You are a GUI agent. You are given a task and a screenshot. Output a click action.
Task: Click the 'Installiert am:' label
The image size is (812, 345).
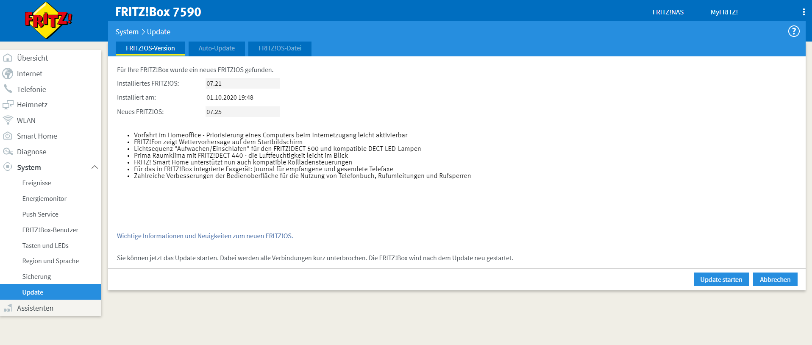click(x=136, y=97)
